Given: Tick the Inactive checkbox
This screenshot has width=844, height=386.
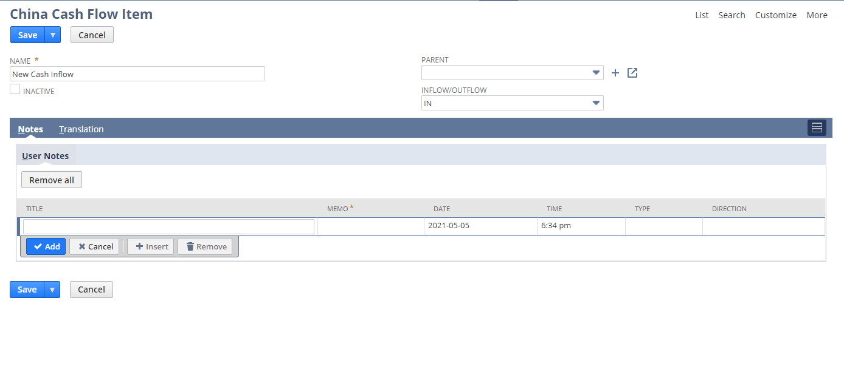Looking at the screenshot, I should pyautogui.click(x=15, y=89).
